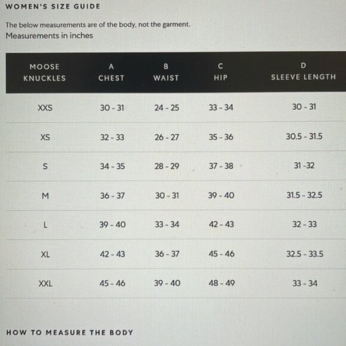Click the 32.5 - 33.5 sleeve length cell

(x=305, y=254)
